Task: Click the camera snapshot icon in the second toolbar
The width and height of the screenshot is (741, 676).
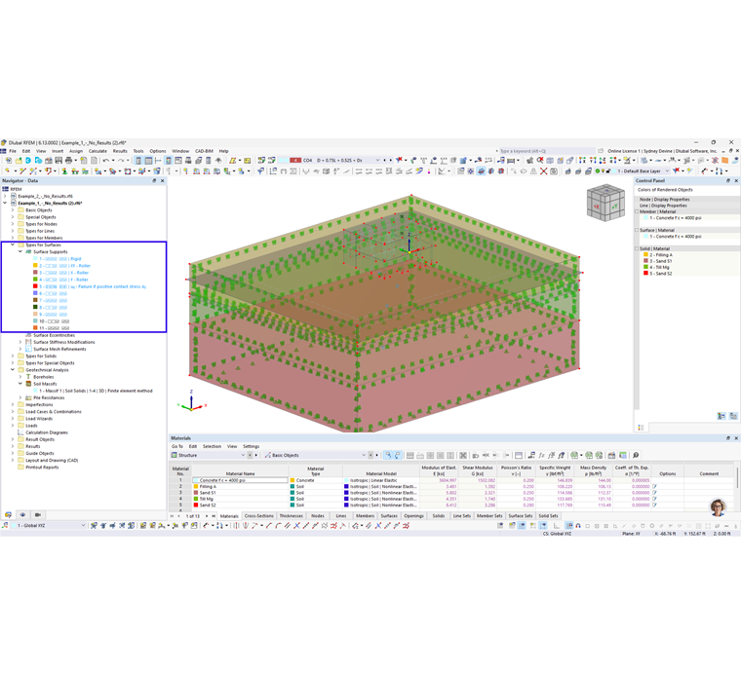Action: point(554,171)
